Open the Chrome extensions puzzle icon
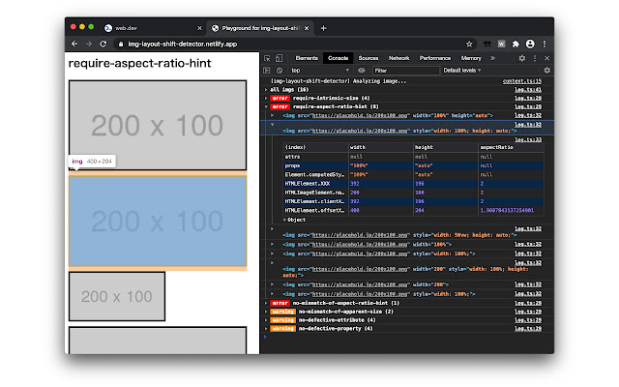 (x=516, y=44)
